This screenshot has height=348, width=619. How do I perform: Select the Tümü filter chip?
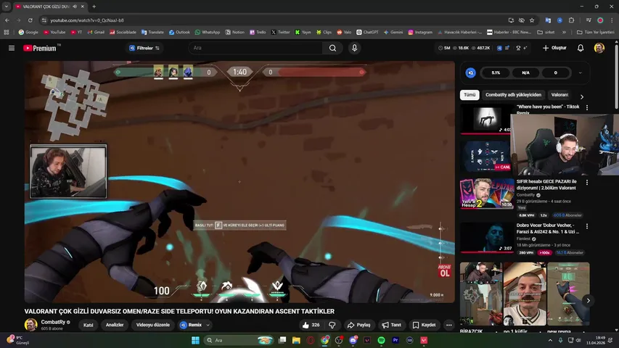point(470,95)
